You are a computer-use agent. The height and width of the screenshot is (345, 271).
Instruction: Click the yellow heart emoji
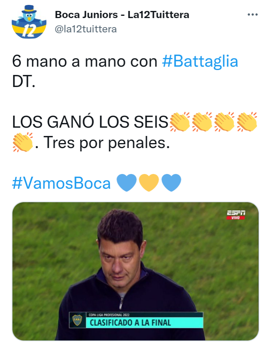149,183
